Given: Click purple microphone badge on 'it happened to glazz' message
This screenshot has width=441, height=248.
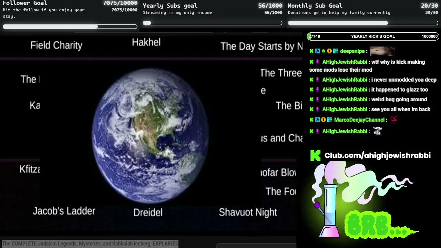Looking at the screenshot, I should click(x=317, y=90).
